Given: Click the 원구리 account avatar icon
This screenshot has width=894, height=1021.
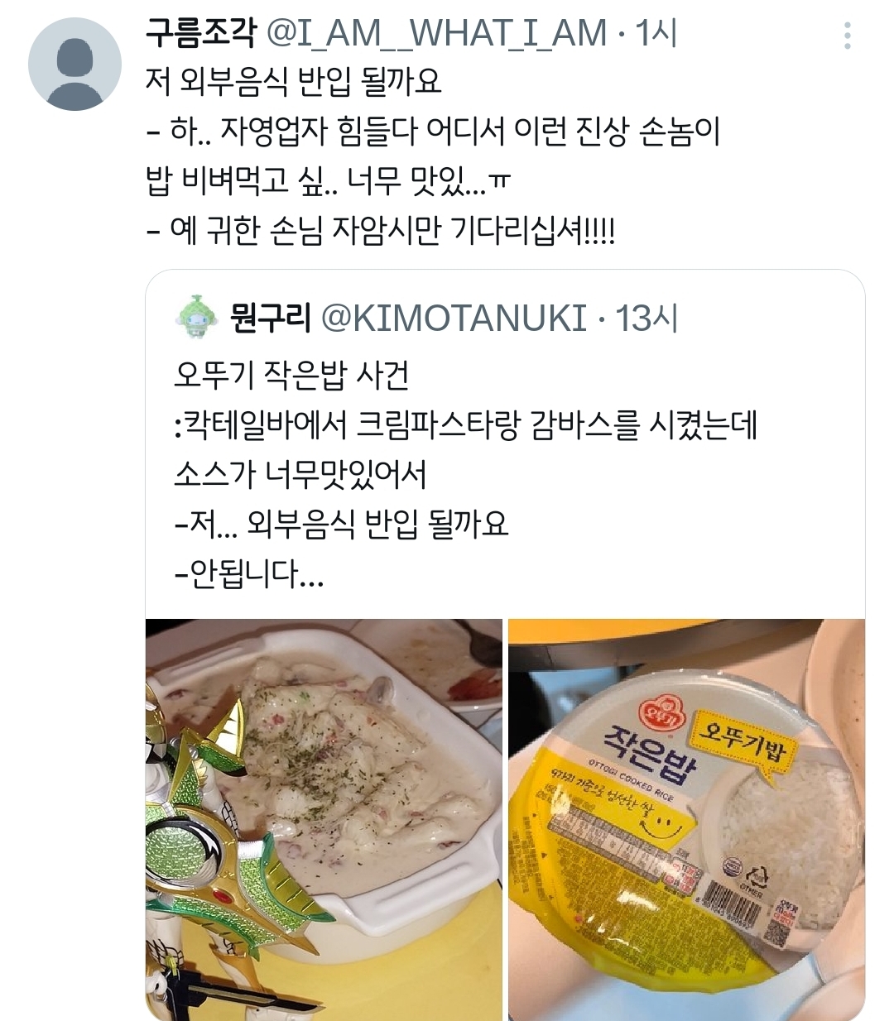Looking at the screenshot, I should tap(196, 318).
